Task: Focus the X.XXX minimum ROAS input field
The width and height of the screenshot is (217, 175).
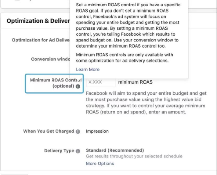Action: point(101,82)
